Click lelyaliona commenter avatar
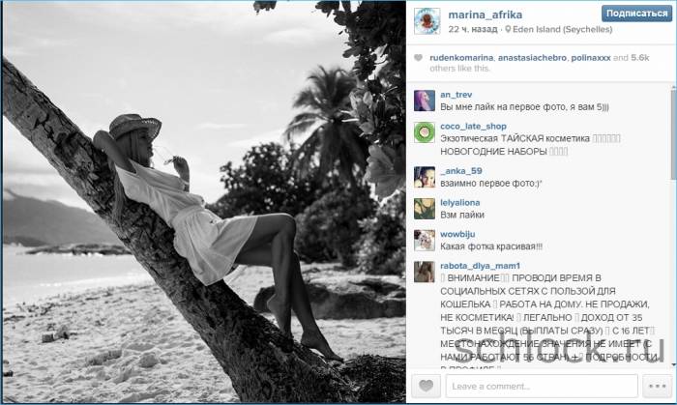This screenshot has width=677, height=405. (425, 209)
